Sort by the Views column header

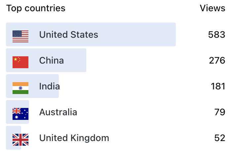(213, 8)
